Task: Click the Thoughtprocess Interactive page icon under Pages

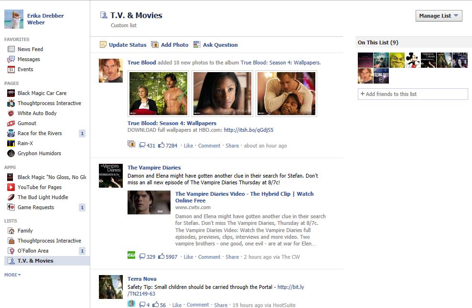Action: (x=11, y=103)
